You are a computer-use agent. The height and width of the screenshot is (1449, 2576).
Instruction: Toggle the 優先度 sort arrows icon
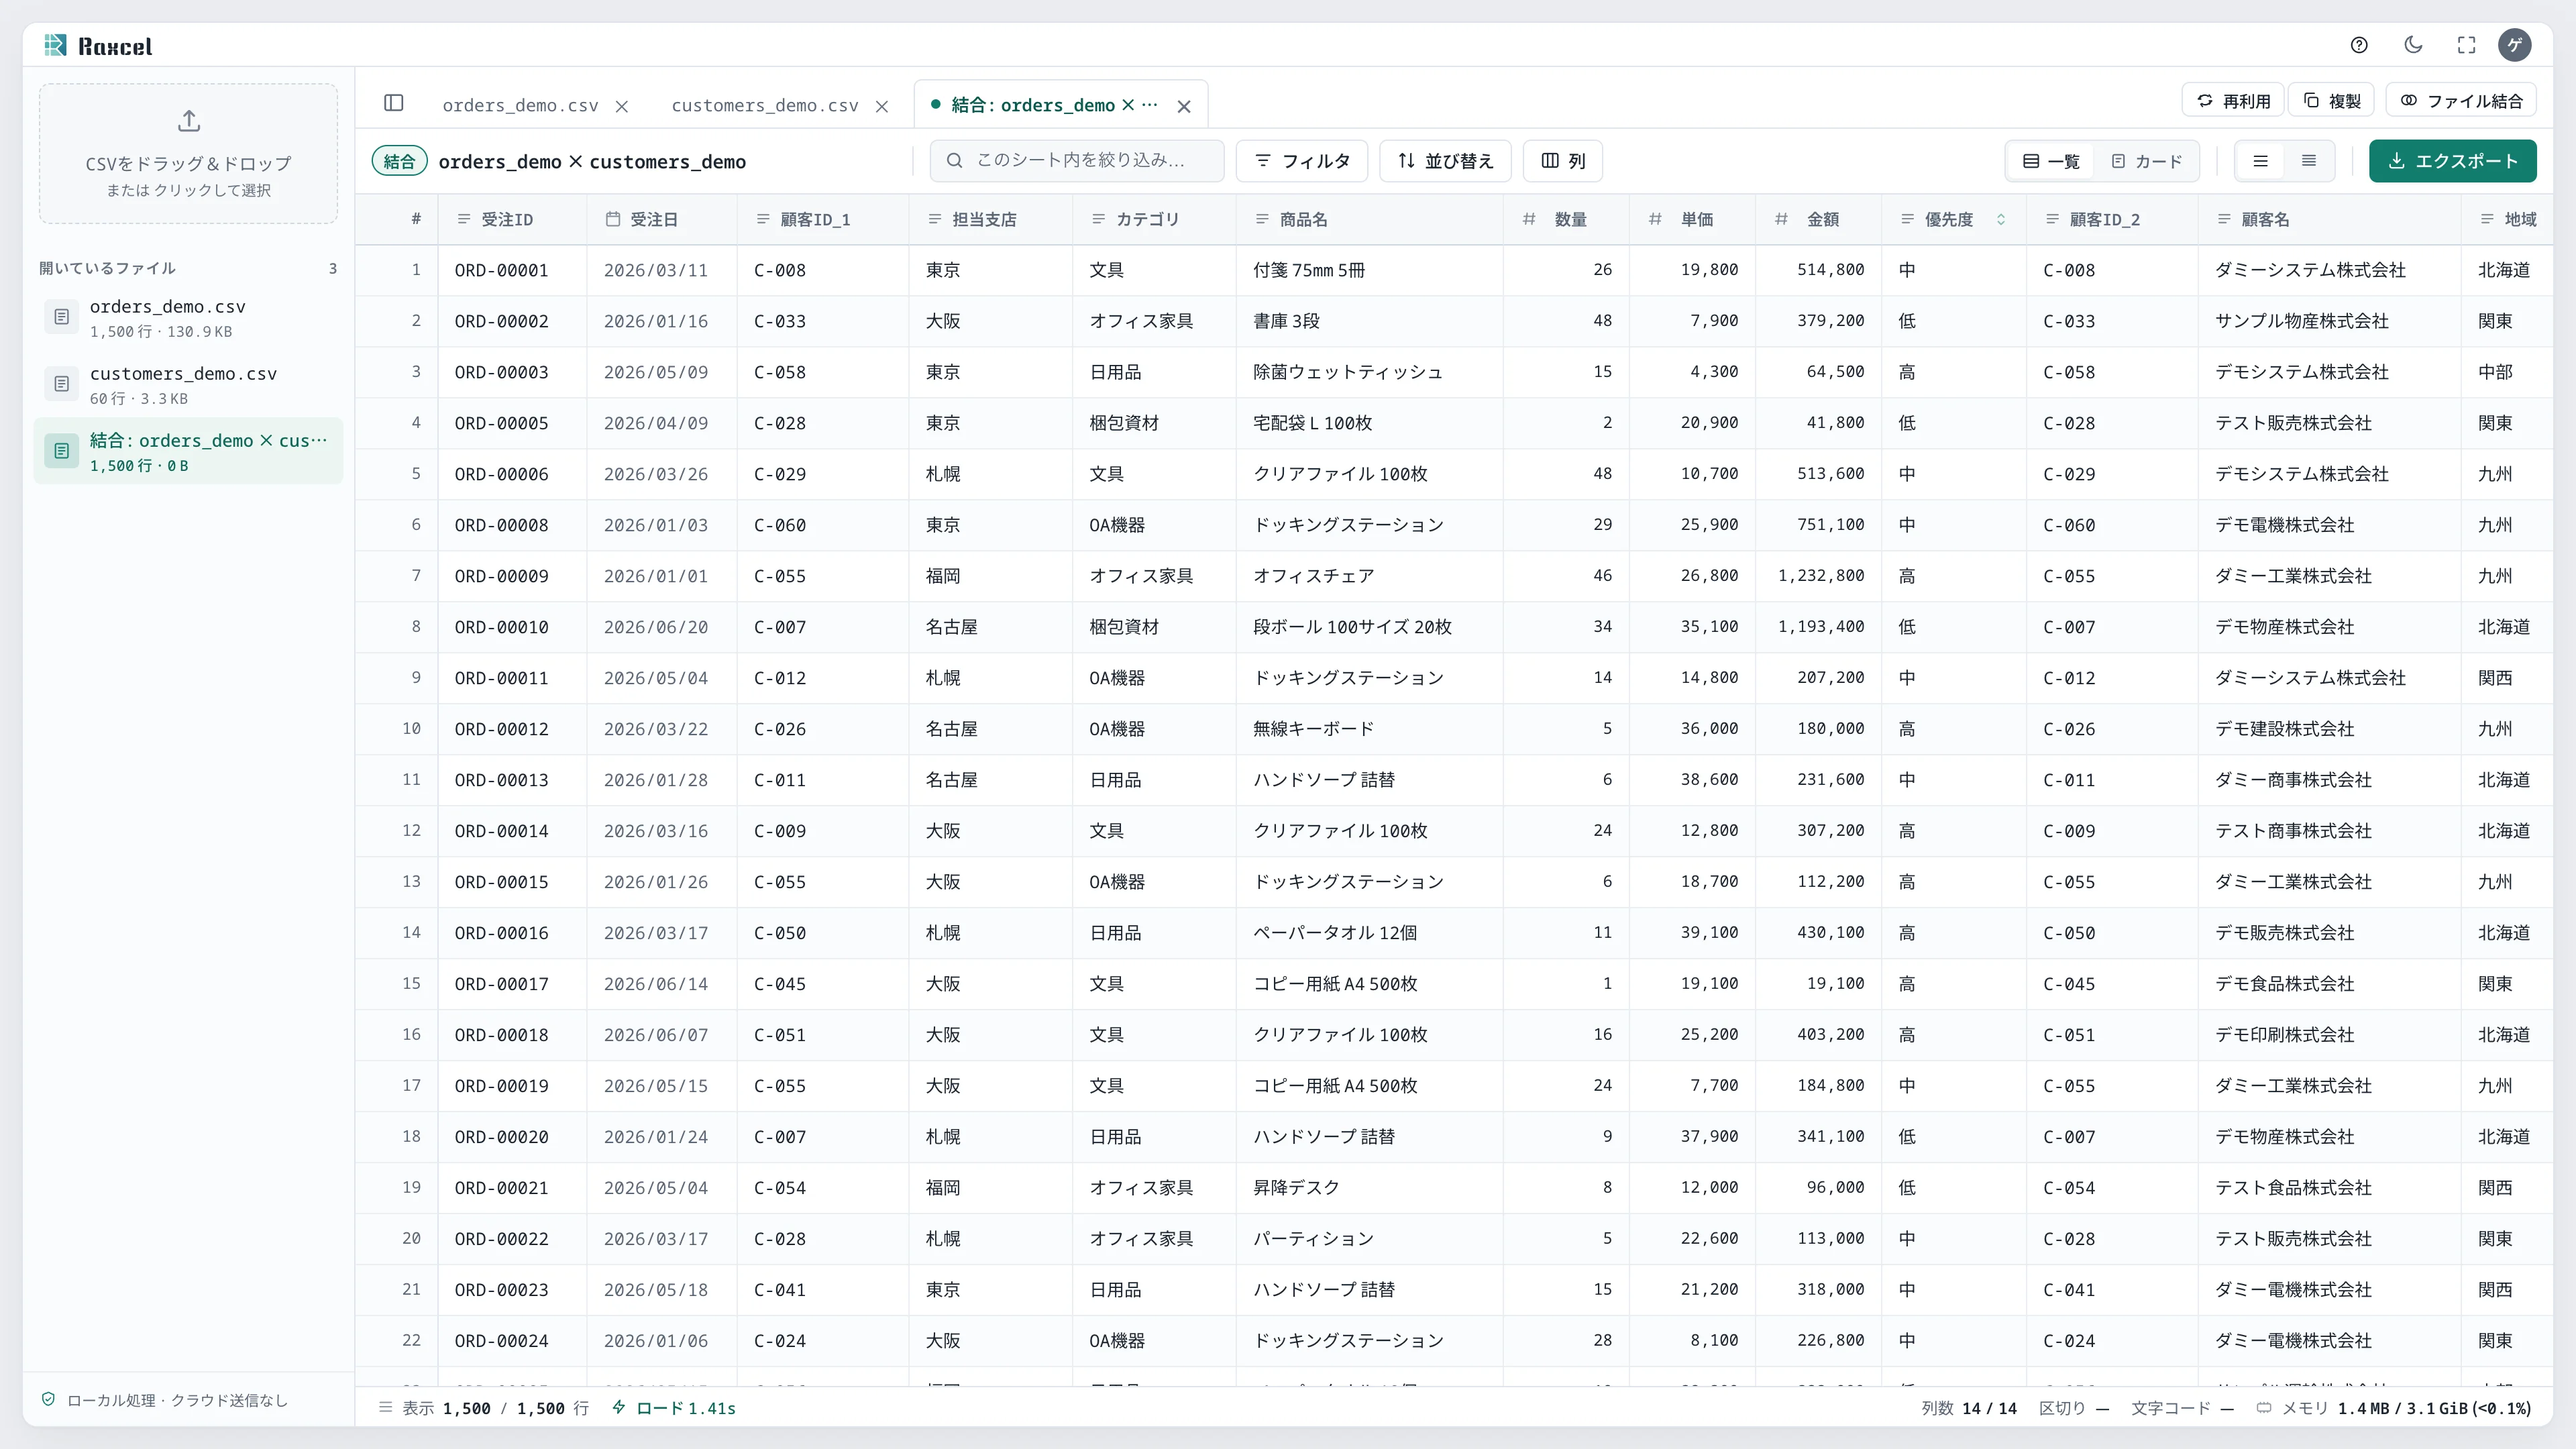pyautogui.click(x=2001, y=219)
